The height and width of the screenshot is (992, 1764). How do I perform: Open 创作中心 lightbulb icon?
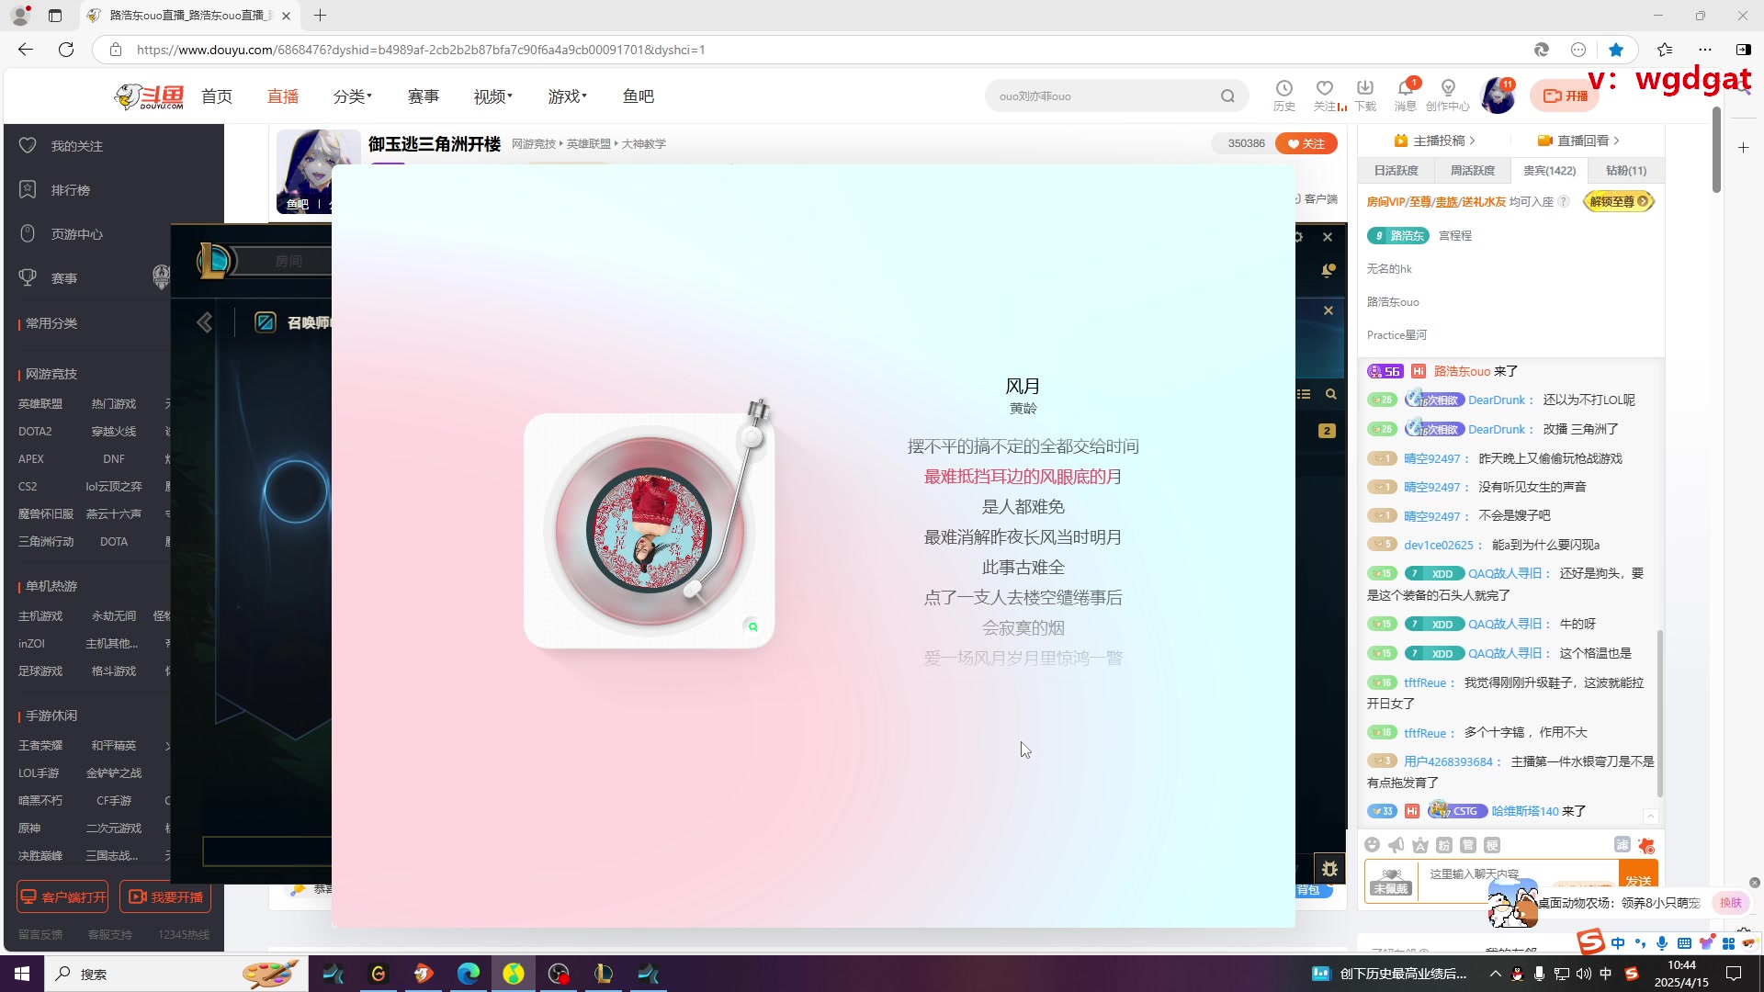(x=1448, y=95)
